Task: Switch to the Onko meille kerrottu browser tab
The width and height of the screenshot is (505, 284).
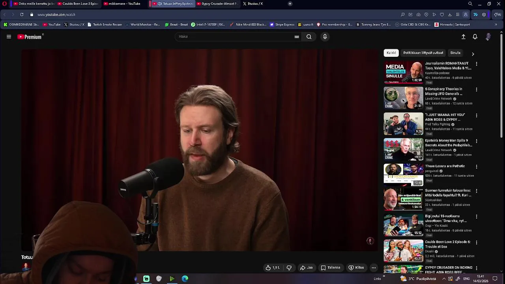Action: tap(34, 4)
